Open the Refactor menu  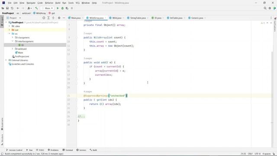click(x=49, y=3)
